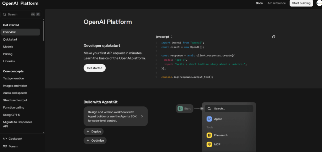Screen dimensions: 322x152
Task: Click the Developer quickstart heading
Action: [x=102, y=46]
